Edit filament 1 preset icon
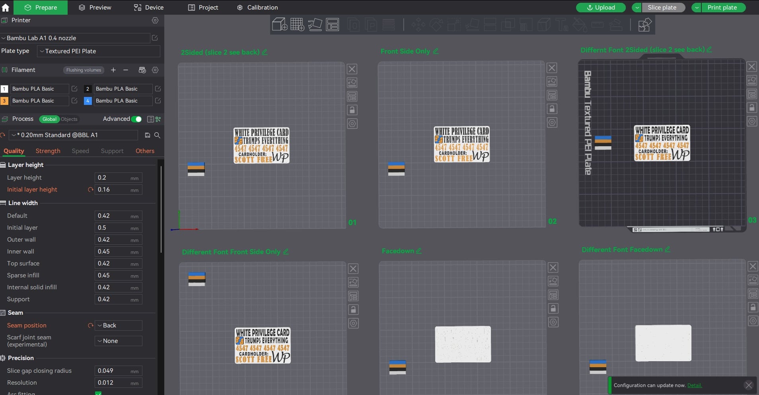 point(74,89)
